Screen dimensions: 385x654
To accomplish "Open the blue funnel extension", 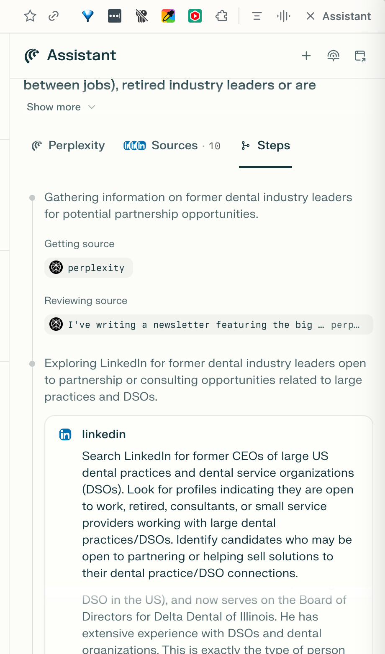I will (x=88, y=16).
